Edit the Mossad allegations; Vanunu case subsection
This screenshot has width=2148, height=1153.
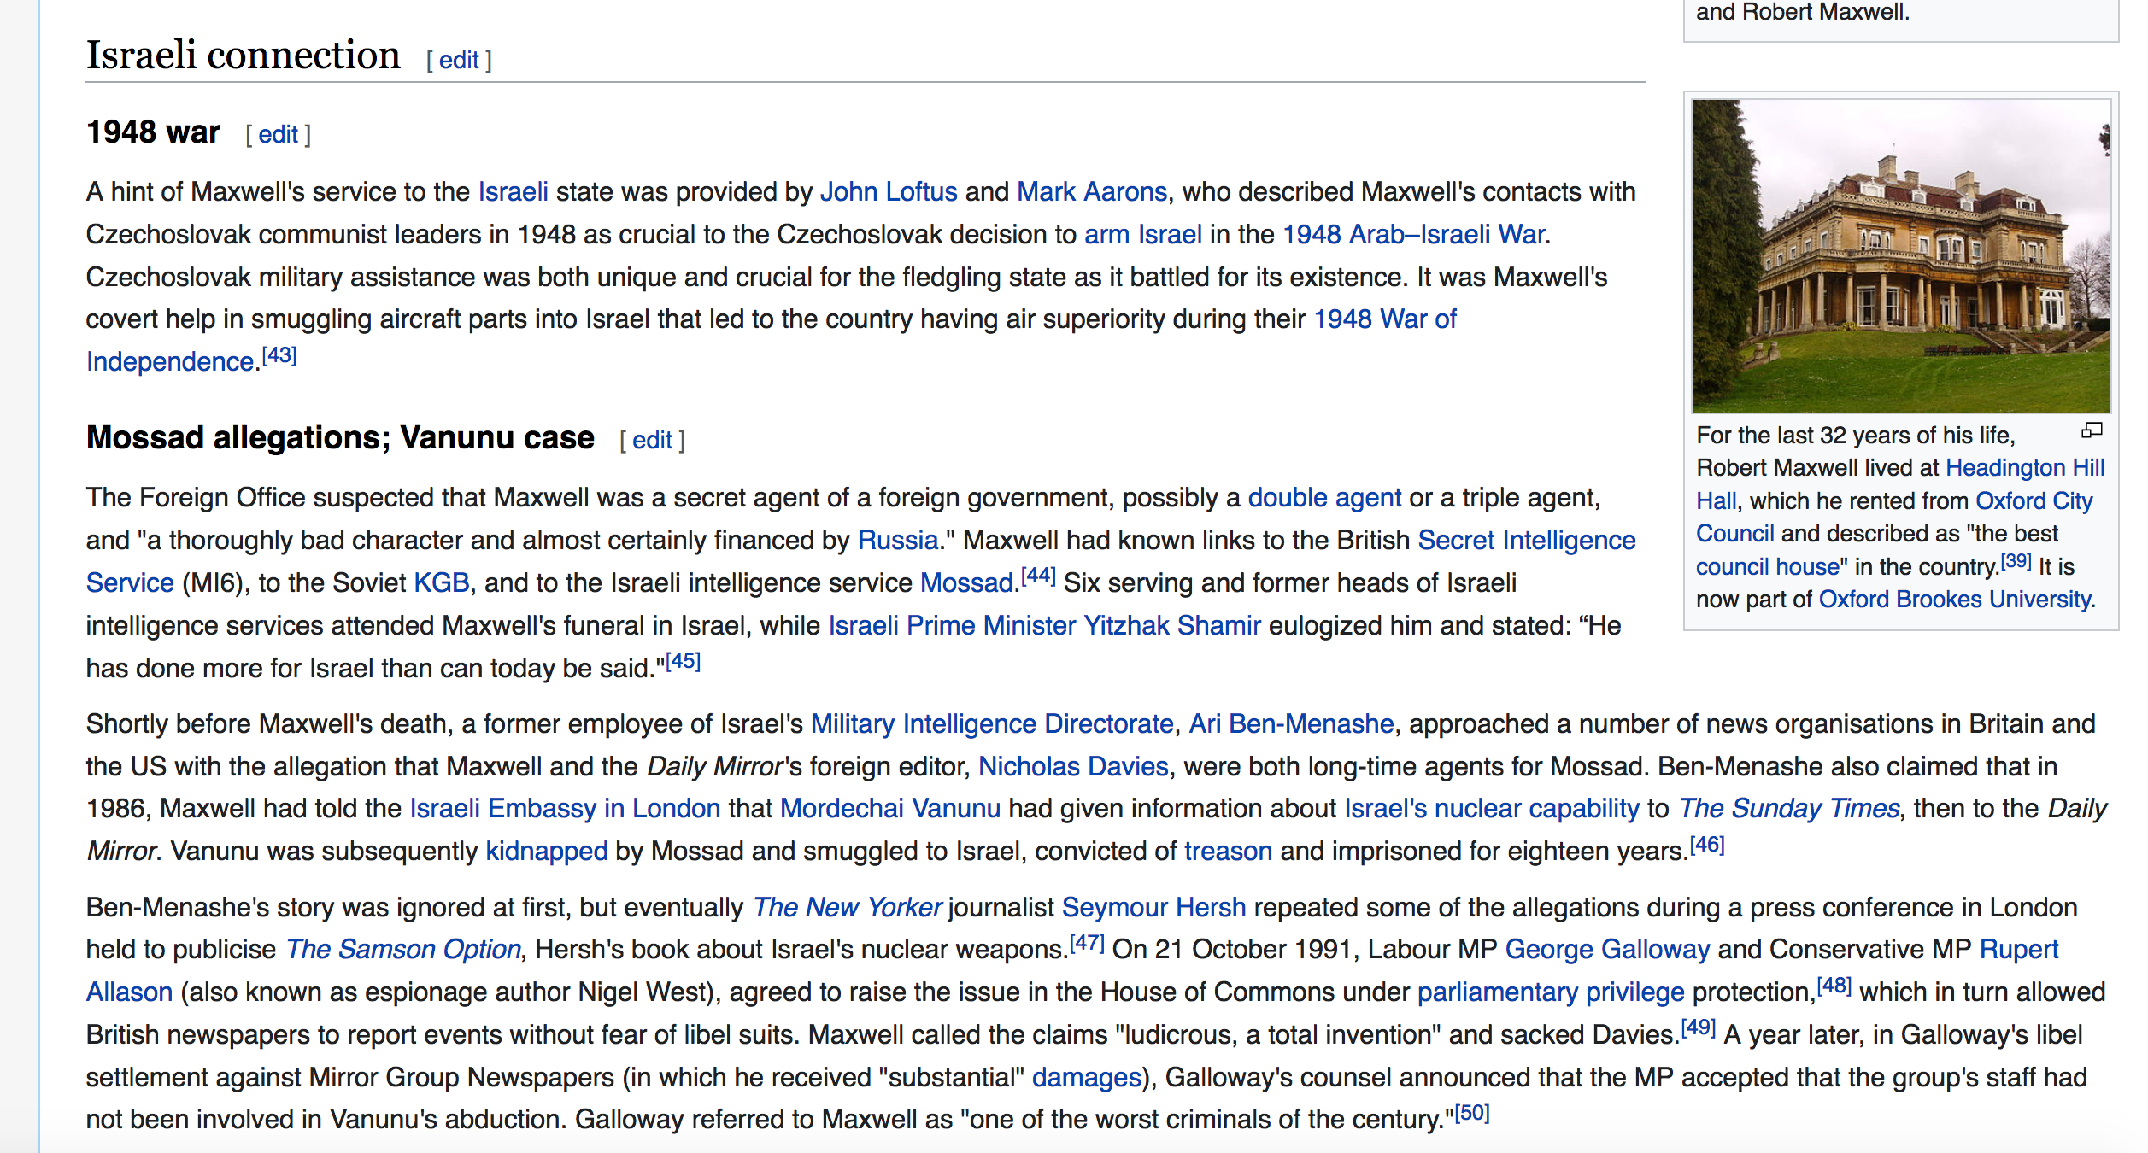pos(652,441)
